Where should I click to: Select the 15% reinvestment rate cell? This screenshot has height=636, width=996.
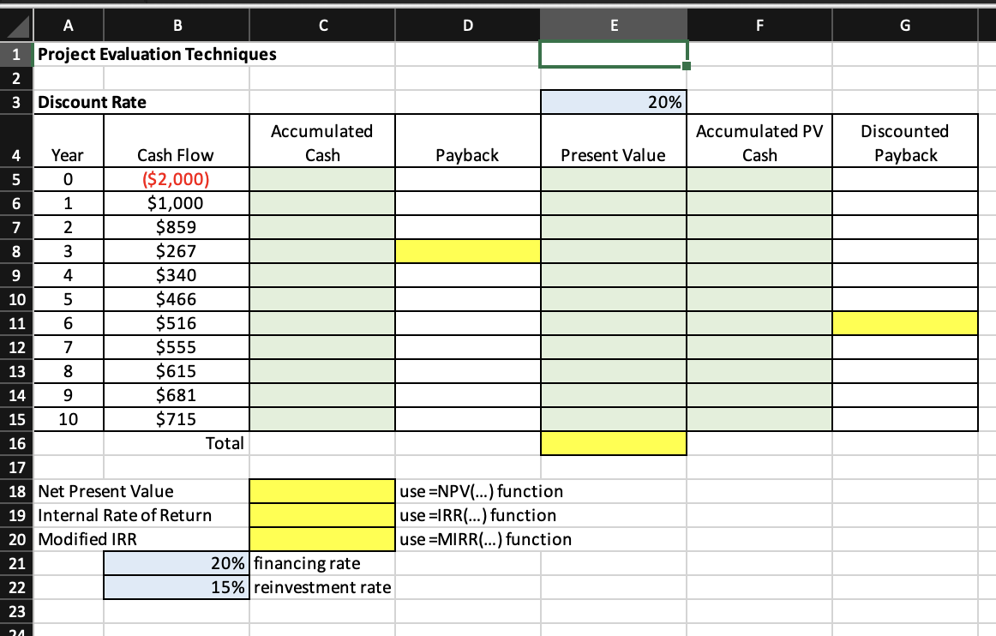click(175, 587)
